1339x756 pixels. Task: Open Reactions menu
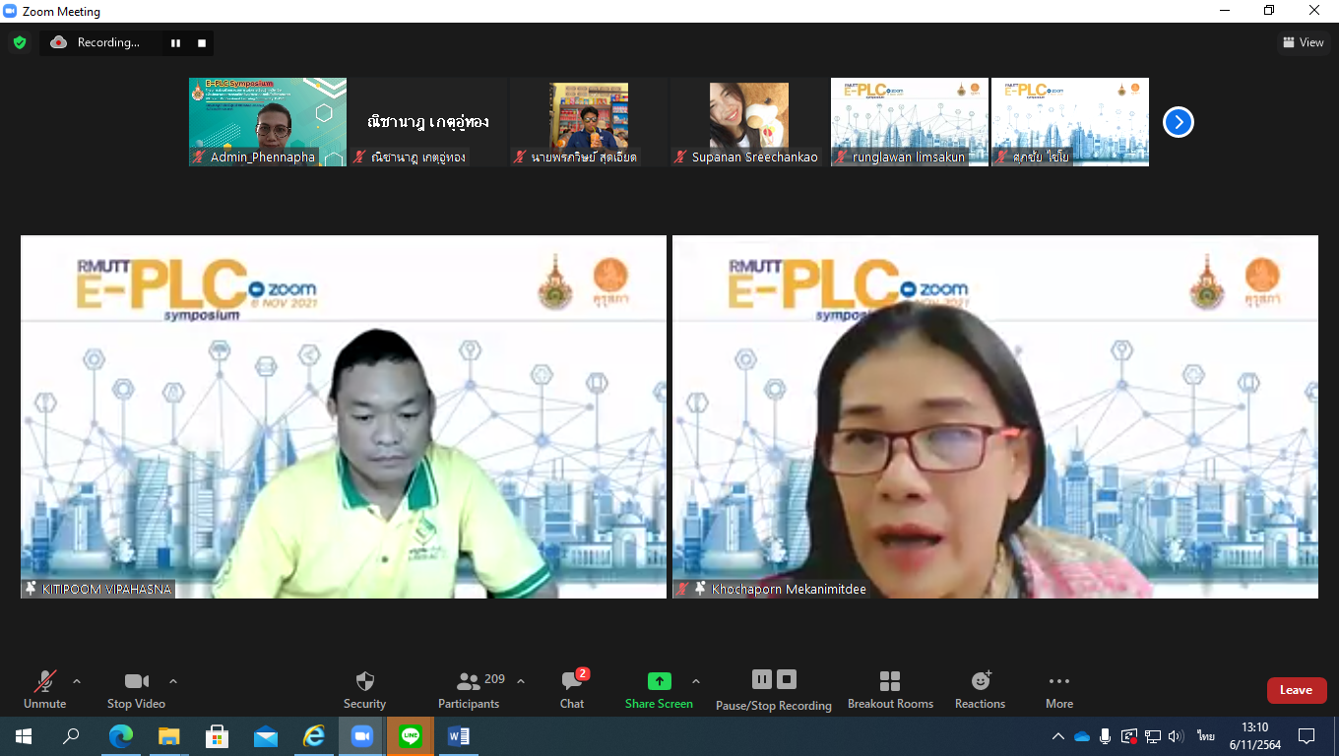[980, 690]
